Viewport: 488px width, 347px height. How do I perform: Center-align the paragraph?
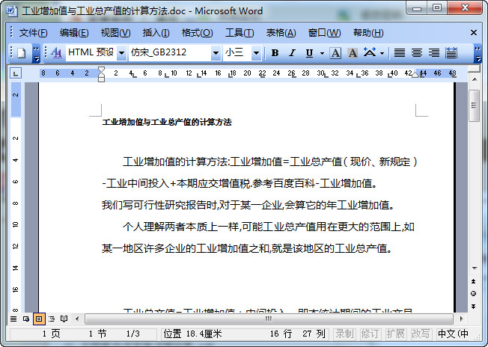417,53
